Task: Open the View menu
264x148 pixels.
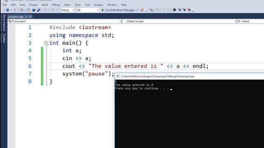Action: (22, 5)
